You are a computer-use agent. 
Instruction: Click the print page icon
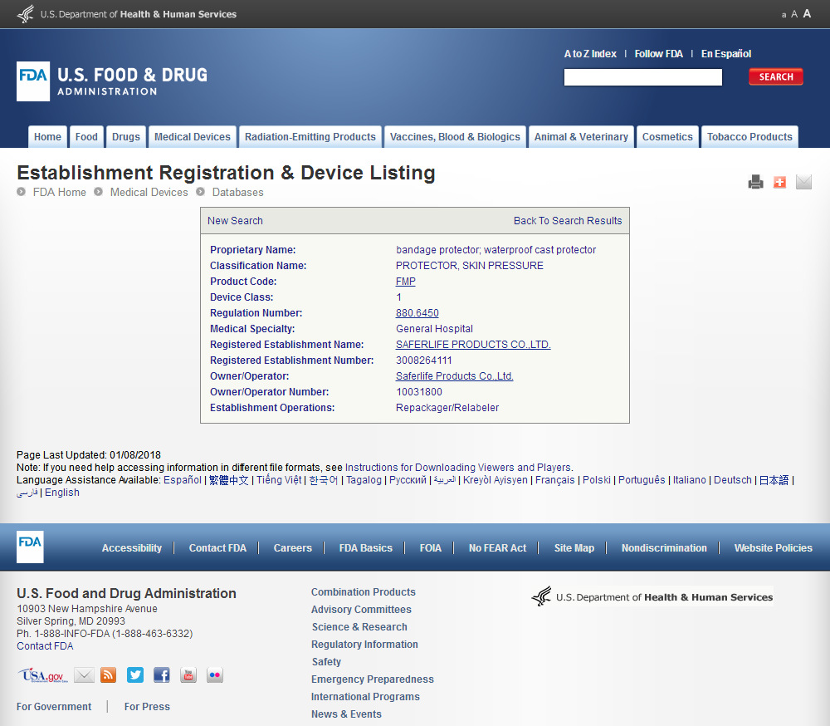click(x=755, y=182)
